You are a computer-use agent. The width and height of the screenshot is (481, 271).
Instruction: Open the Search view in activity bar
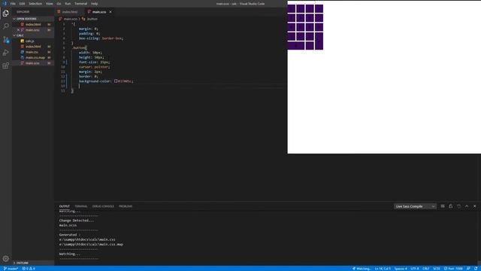click(5, 26)
